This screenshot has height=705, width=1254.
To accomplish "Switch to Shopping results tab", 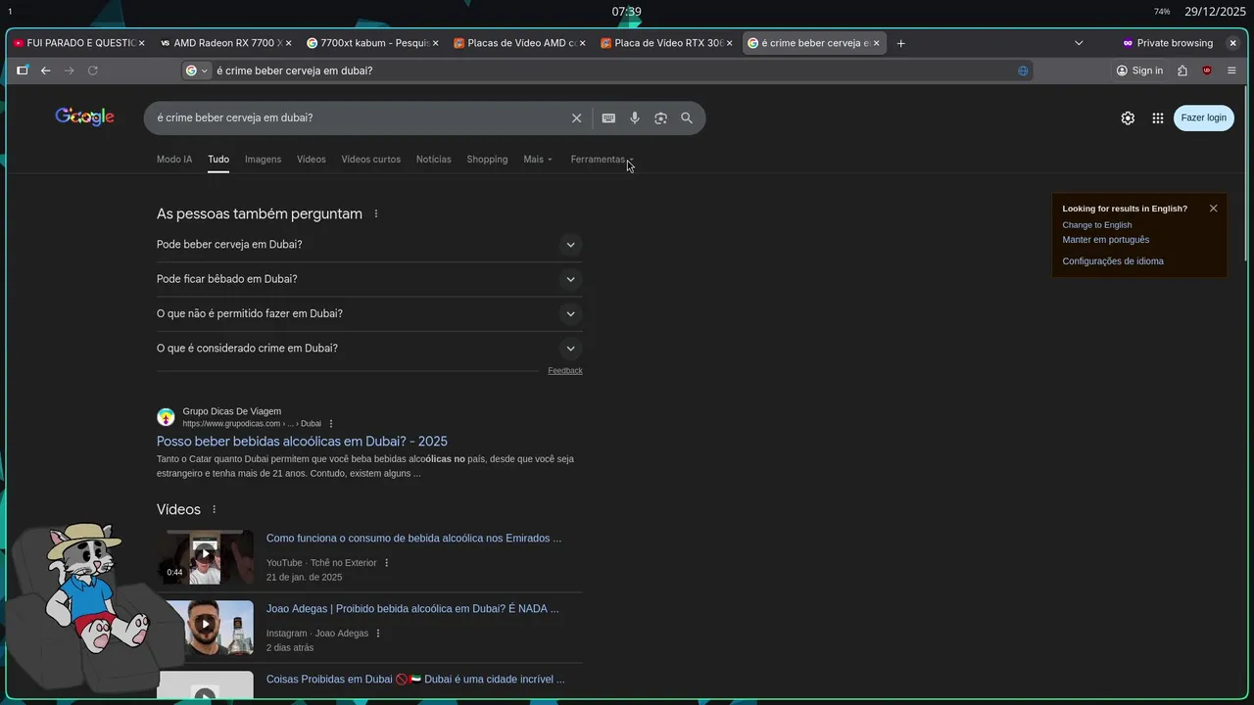I will [487, 160].
